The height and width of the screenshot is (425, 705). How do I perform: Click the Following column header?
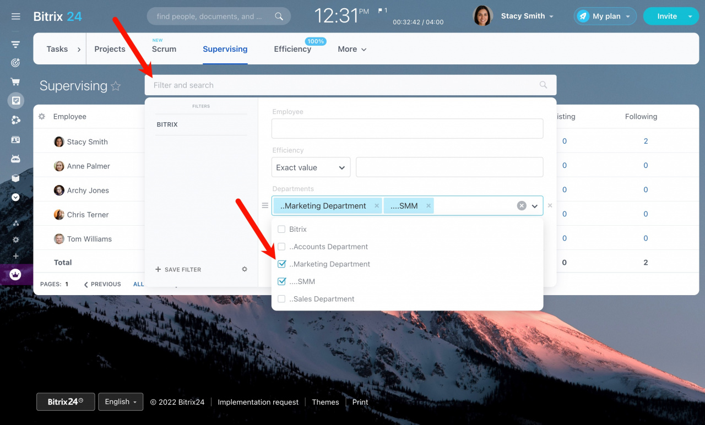pos(641,117)
